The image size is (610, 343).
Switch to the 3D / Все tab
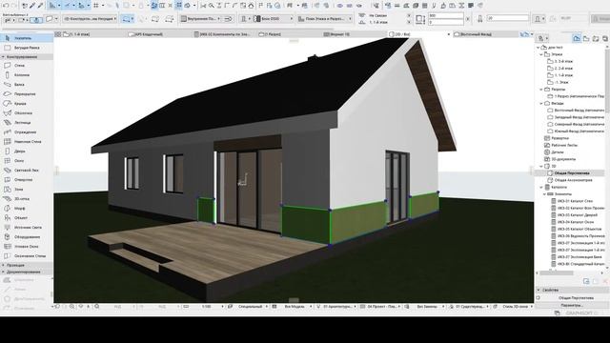coord(419,34)
